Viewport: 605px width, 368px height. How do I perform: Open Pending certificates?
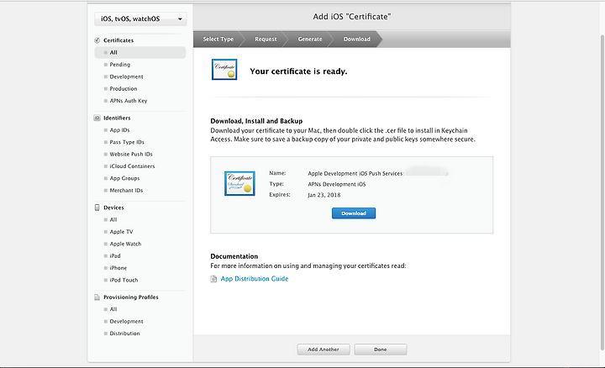119,65
